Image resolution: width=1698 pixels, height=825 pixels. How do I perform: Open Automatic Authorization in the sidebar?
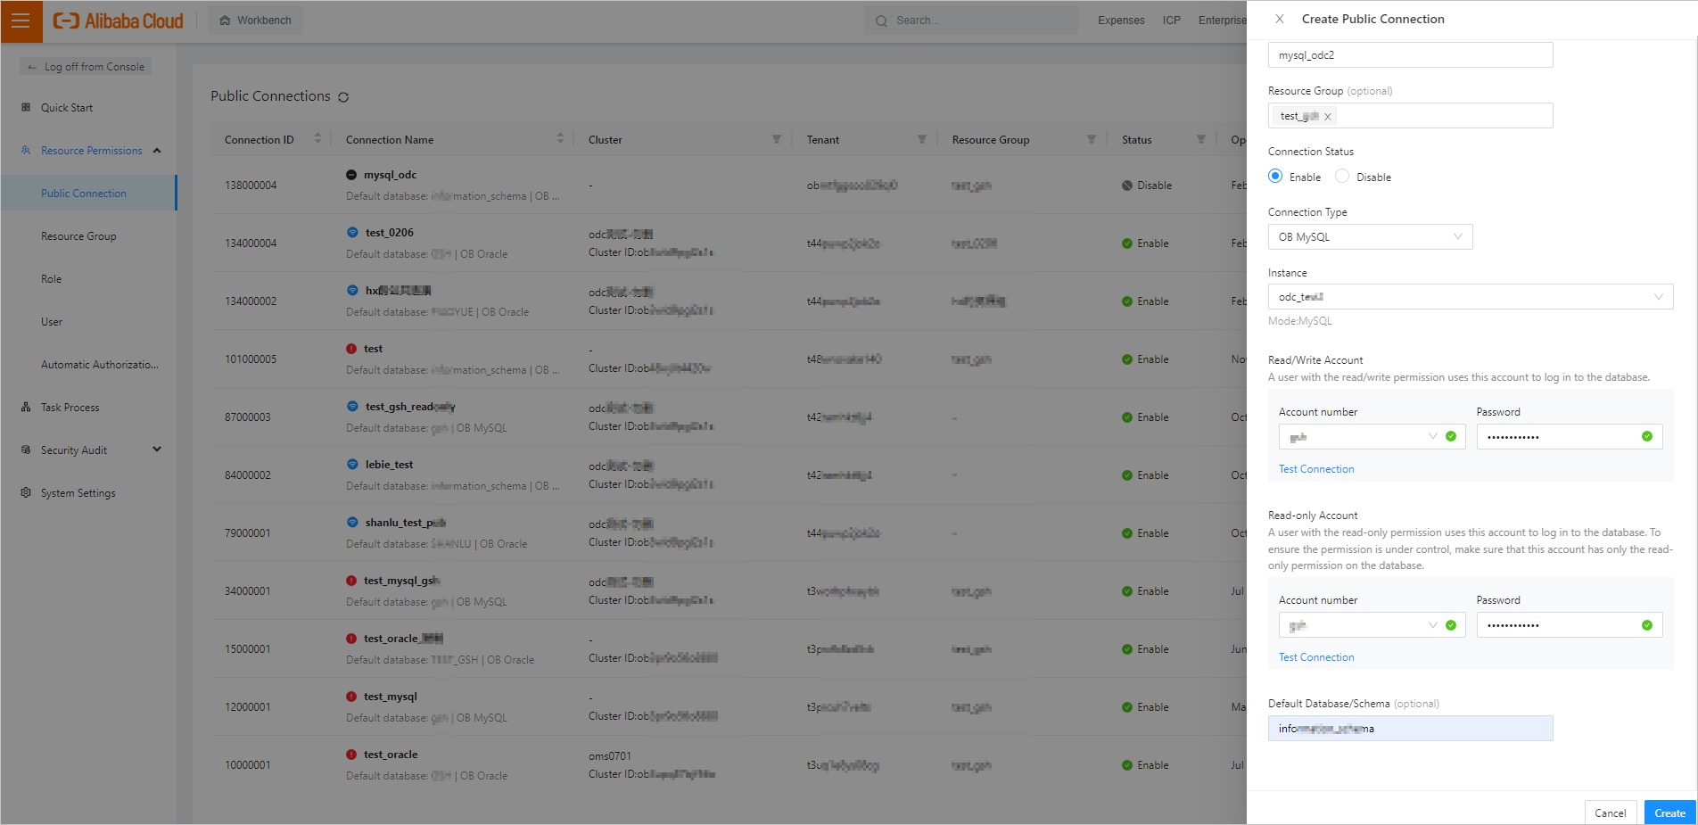[x=100, y=365]
